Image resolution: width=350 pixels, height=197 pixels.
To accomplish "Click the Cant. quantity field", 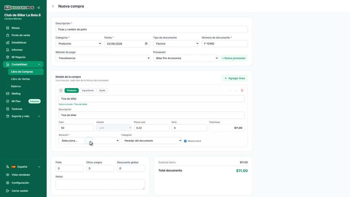I will 76,128.
